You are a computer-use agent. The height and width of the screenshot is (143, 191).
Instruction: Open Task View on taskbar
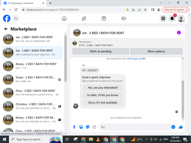coord(67,139)
